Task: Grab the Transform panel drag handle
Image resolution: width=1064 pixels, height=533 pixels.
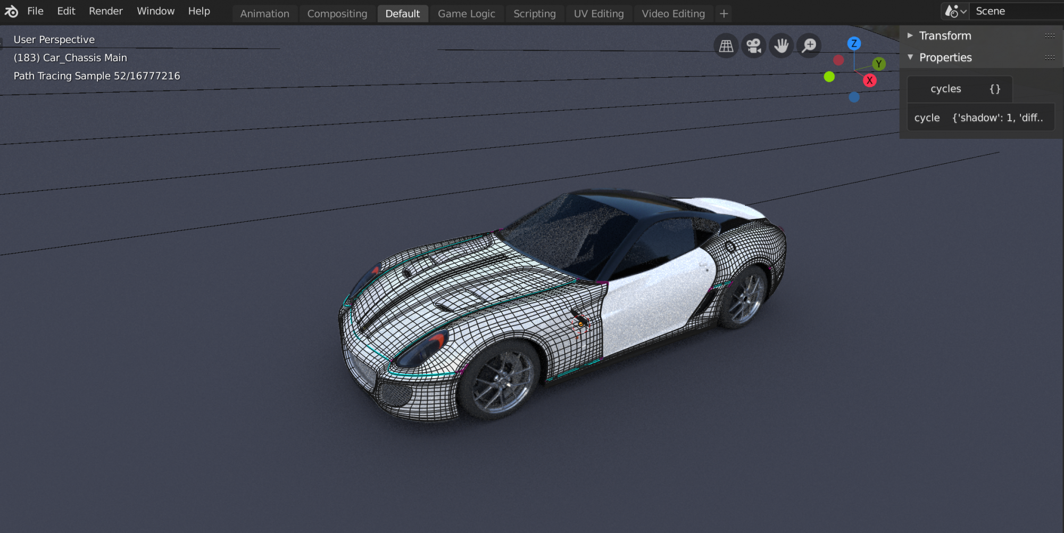Action: (1050, 36)
